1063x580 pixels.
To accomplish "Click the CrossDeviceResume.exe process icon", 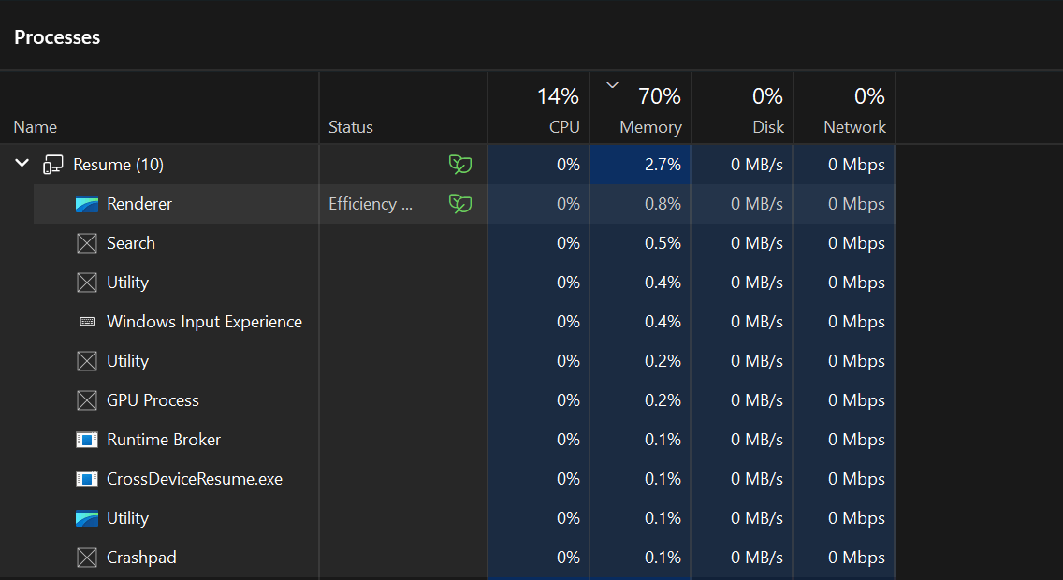I will pos(85,478).
